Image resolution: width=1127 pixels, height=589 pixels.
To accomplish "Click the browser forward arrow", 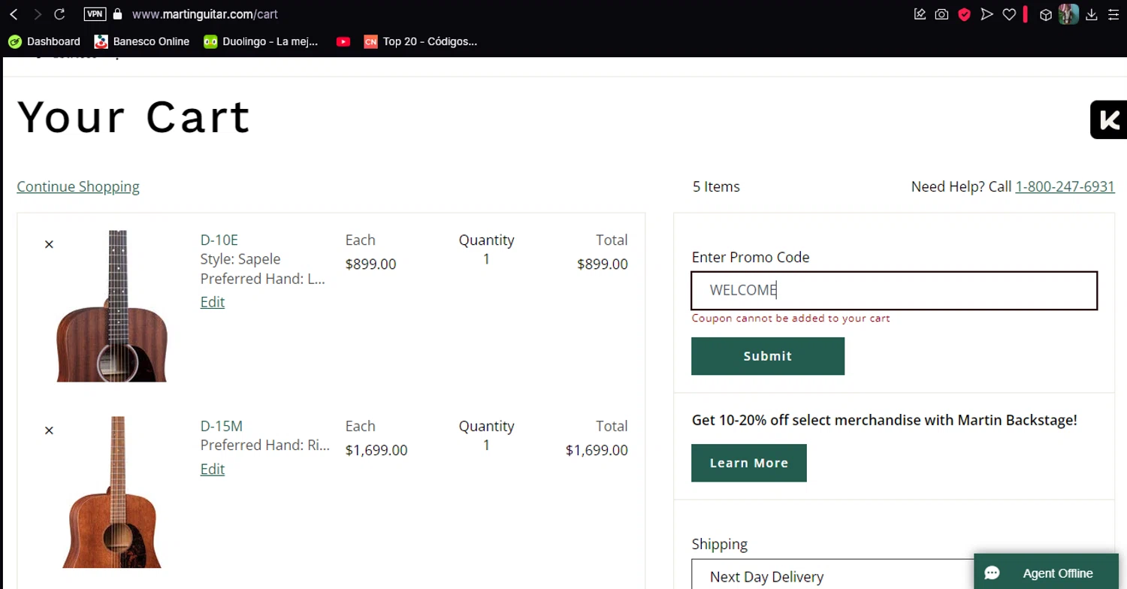I will [x=37, y=14].
